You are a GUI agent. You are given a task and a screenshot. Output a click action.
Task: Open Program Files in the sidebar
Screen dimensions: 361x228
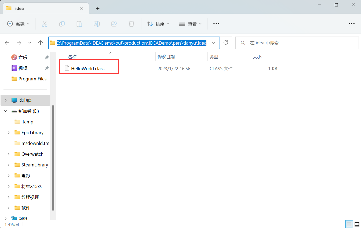pos(32,79)
